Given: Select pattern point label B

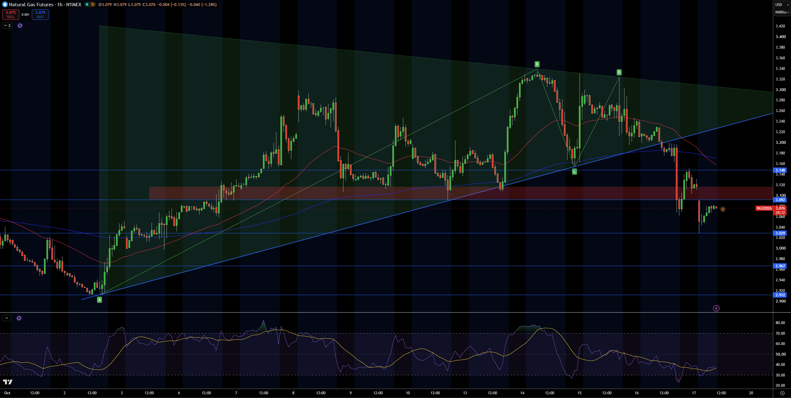Looking at the screenshot, I should tap(537, 64).
